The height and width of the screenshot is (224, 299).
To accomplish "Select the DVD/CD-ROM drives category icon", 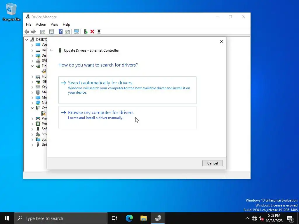I will (x=38, y=61).
